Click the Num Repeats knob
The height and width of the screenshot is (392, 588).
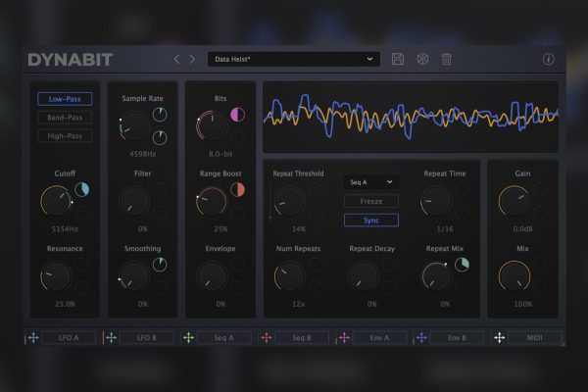click(x=290, y=276)
